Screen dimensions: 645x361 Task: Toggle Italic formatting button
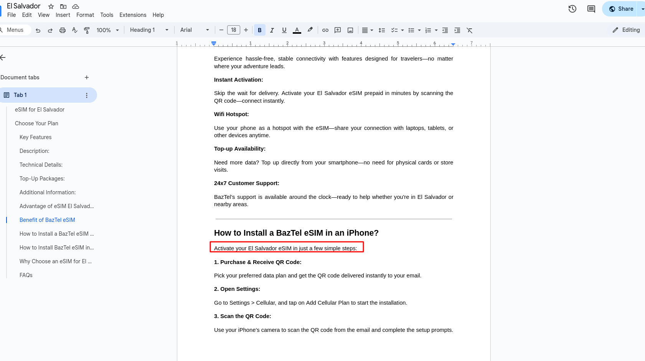coord(272,30)
